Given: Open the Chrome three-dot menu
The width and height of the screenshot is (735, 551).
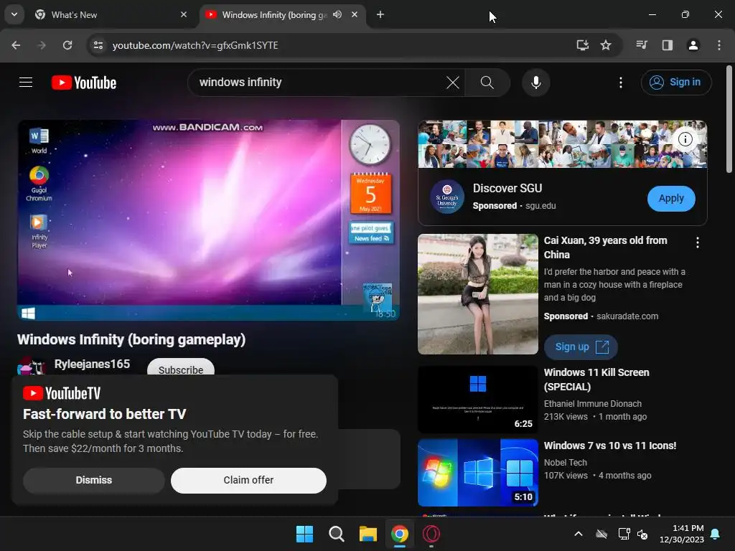Looking at the screenshot, I should tap(719, 45).
